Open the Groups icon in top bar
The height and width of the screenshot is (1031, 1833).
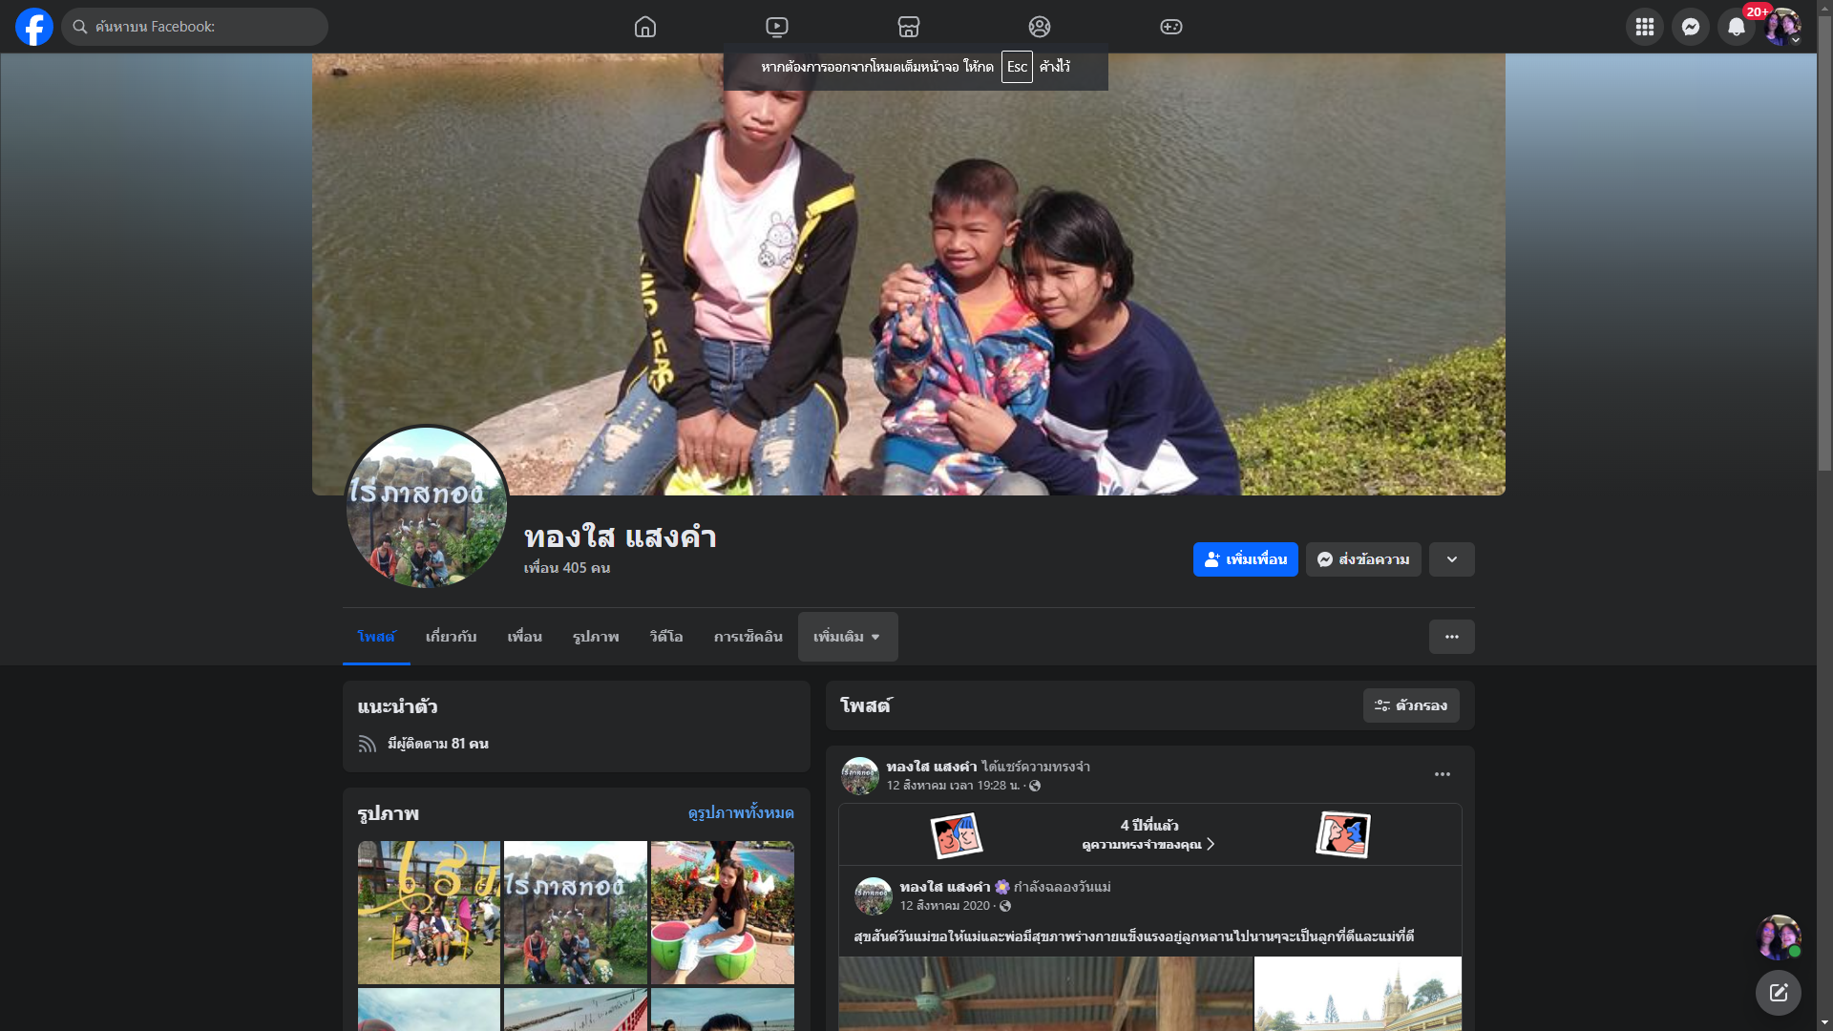click(x=1040, y=27)
